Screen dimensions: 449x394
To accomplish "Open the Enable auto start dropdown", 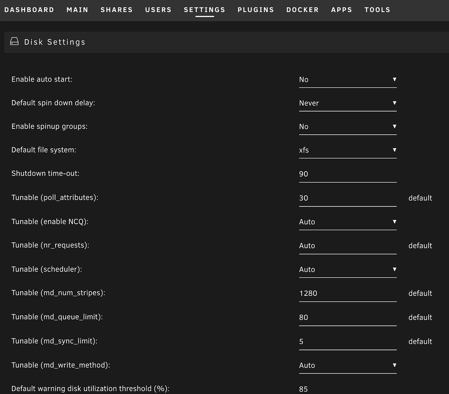I will click(347, 80).
